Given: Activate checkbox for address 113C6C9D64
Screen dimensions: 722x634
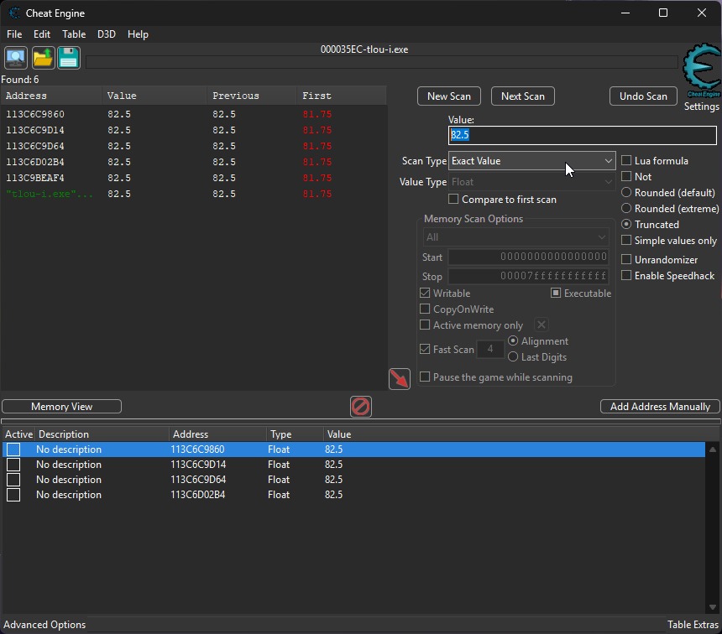Looking at the screenshot, I should [x=13, y=480].
